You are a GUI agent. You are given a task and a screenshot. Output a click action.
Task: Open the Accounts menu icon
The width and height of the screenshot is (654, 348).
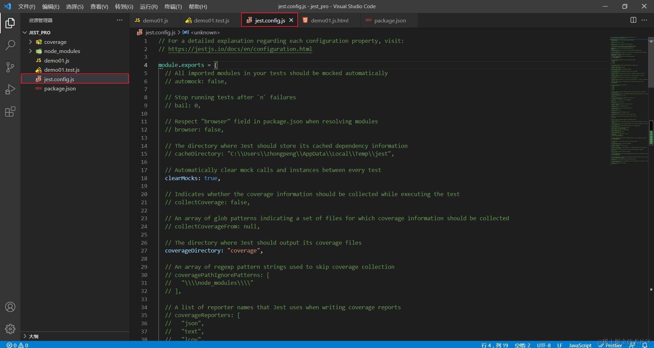click(10, 307)
